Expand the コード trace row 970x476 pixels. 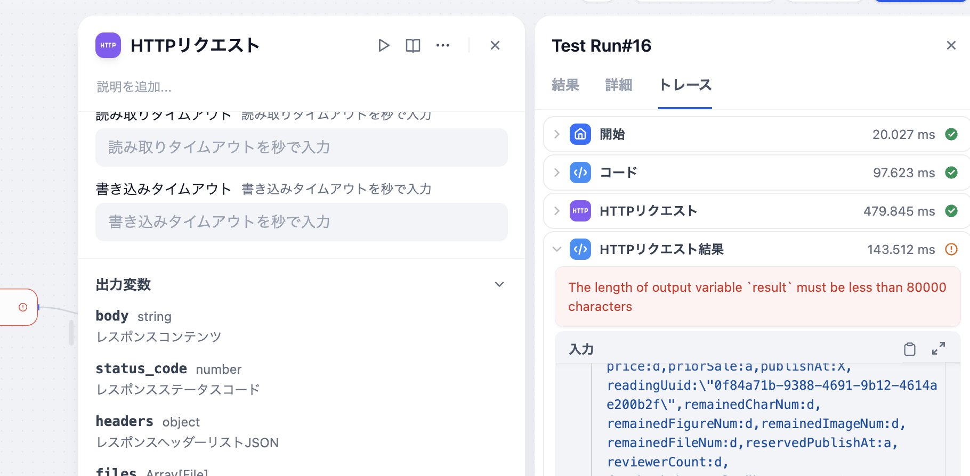pyautogui.click(x=557, y=173)
